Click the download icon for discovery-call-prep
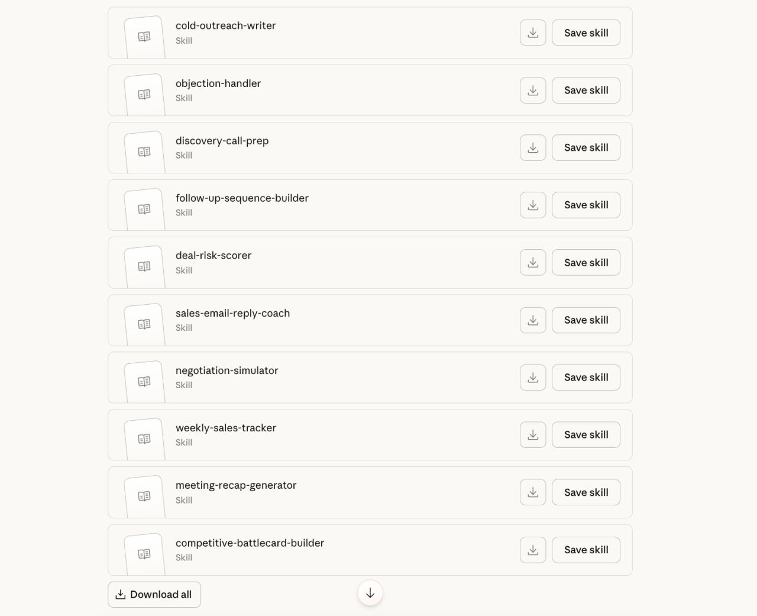The image size is (757, 616). (532, 147)
